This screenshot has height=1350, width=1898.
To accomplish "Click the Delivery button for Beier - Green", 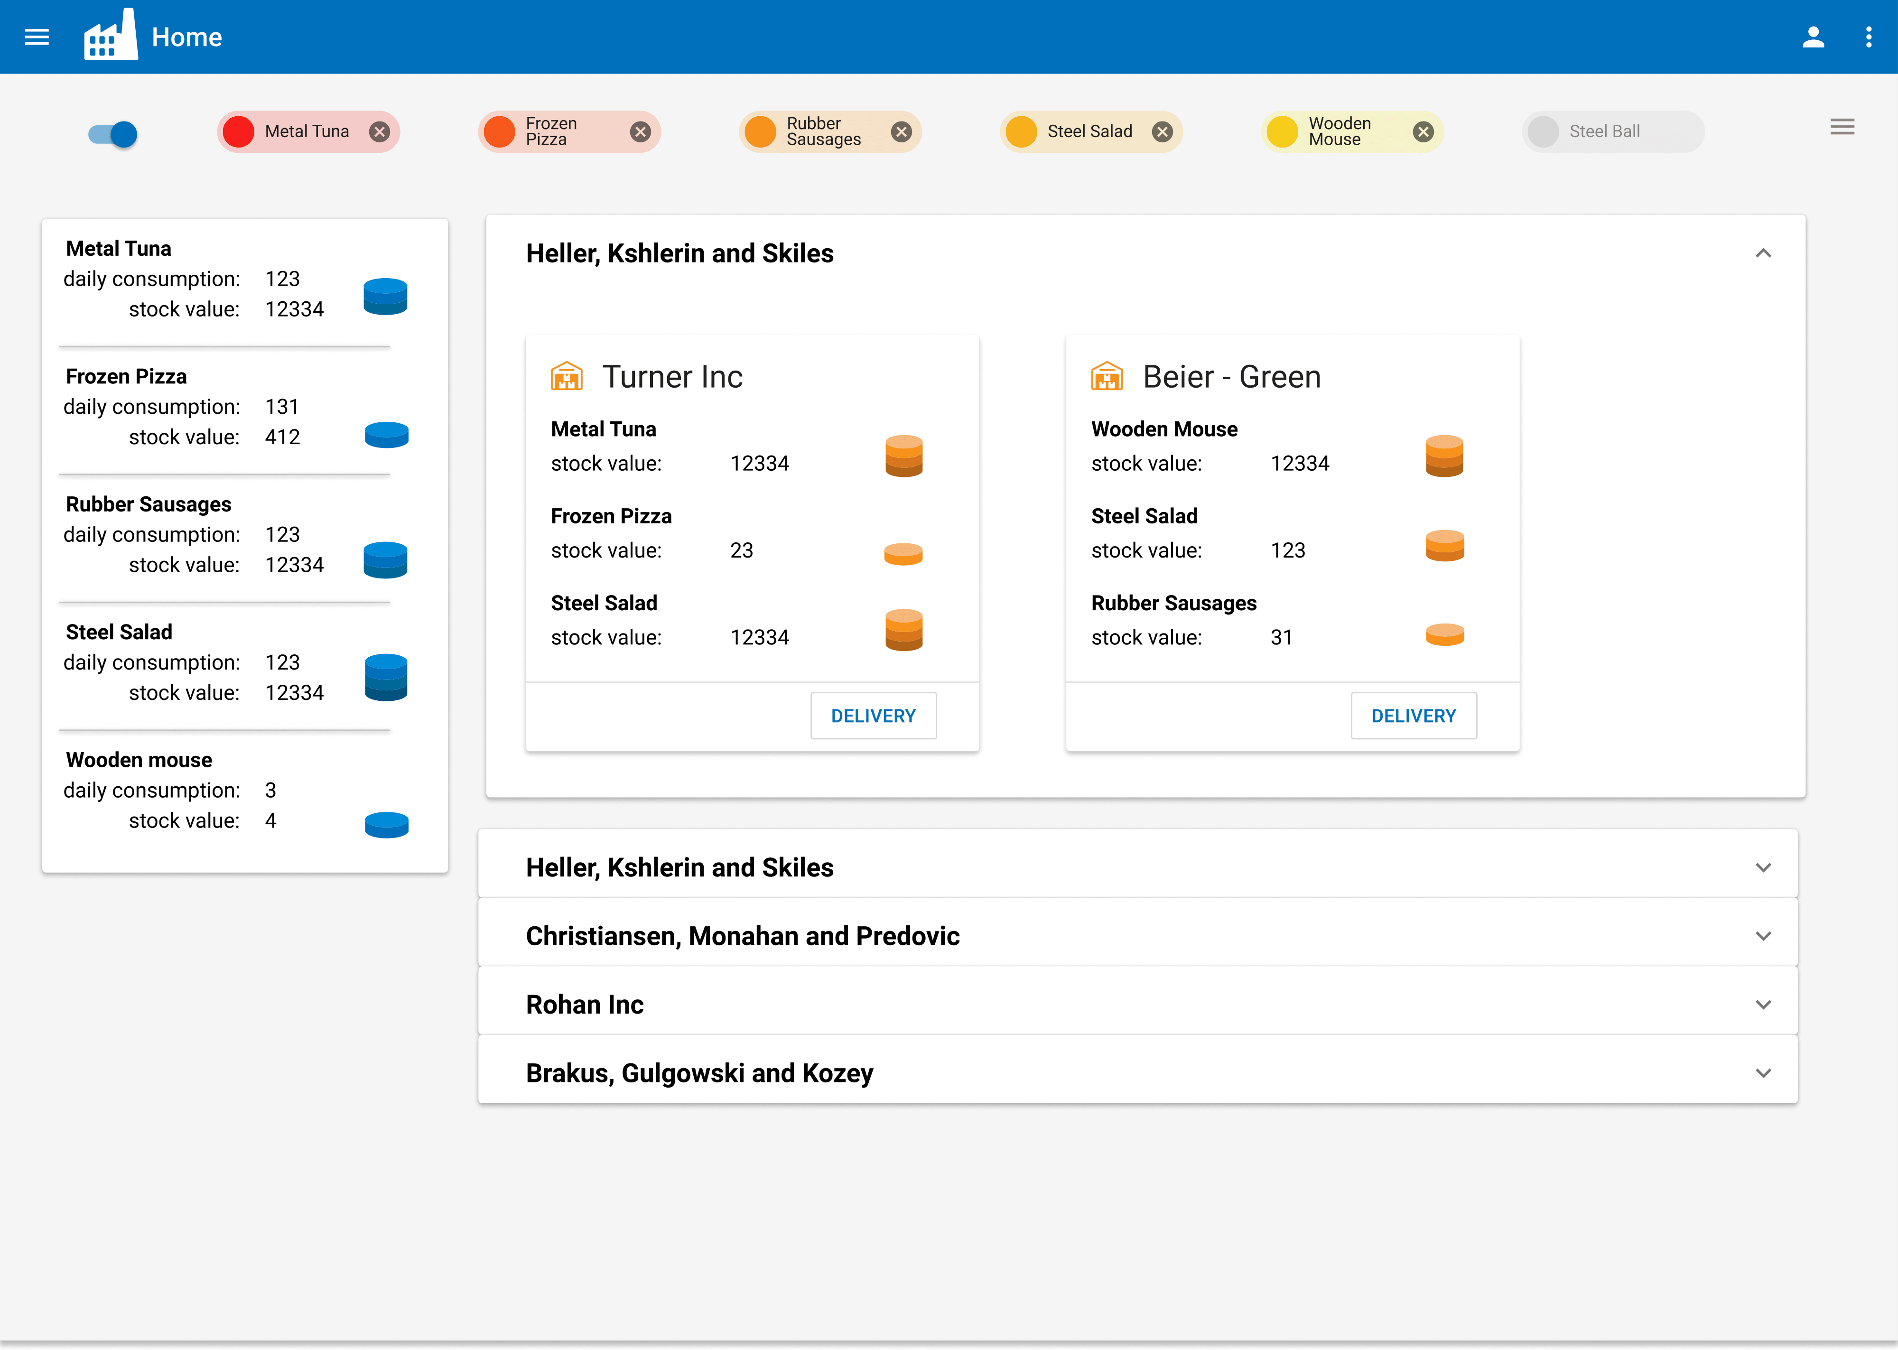I will coord(1413,716).
